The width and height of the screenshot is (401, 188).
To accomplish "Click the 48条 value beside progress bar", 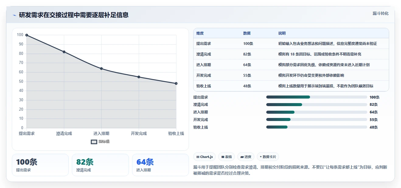I will tap(374, 127).
